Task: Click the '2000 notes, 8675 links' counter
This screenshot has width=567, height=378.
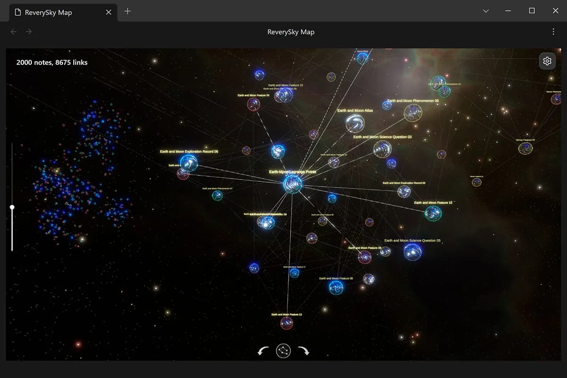Action: (52, 62)
